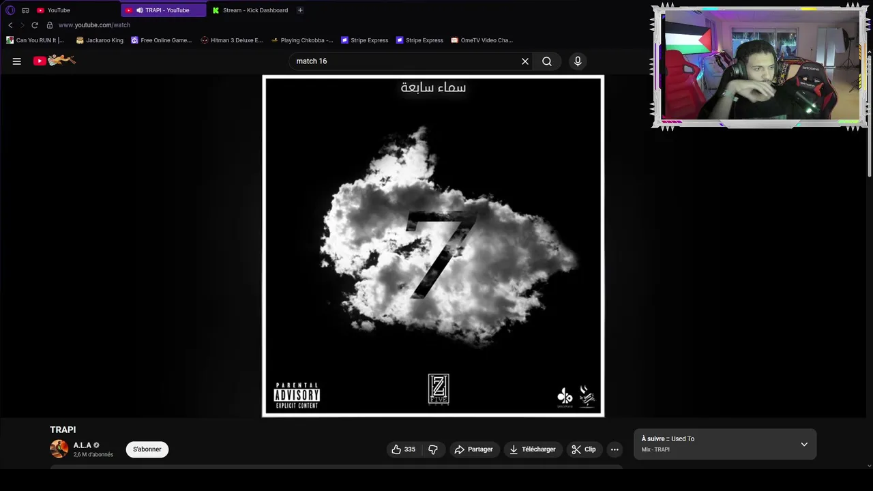This screenshot has height=491, width=873.
Task: Open OmeTV Video Chat bookmark
Action: (x=482, y=40)
